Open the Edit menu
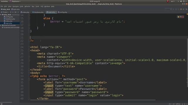 [x=6, y=6]
